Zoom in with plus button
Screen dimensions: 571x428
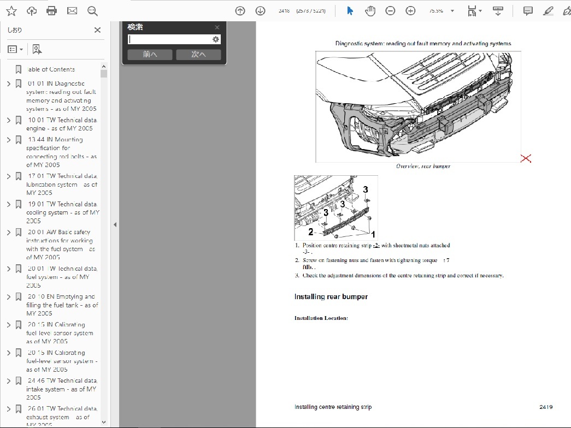(x=410, y=11)
